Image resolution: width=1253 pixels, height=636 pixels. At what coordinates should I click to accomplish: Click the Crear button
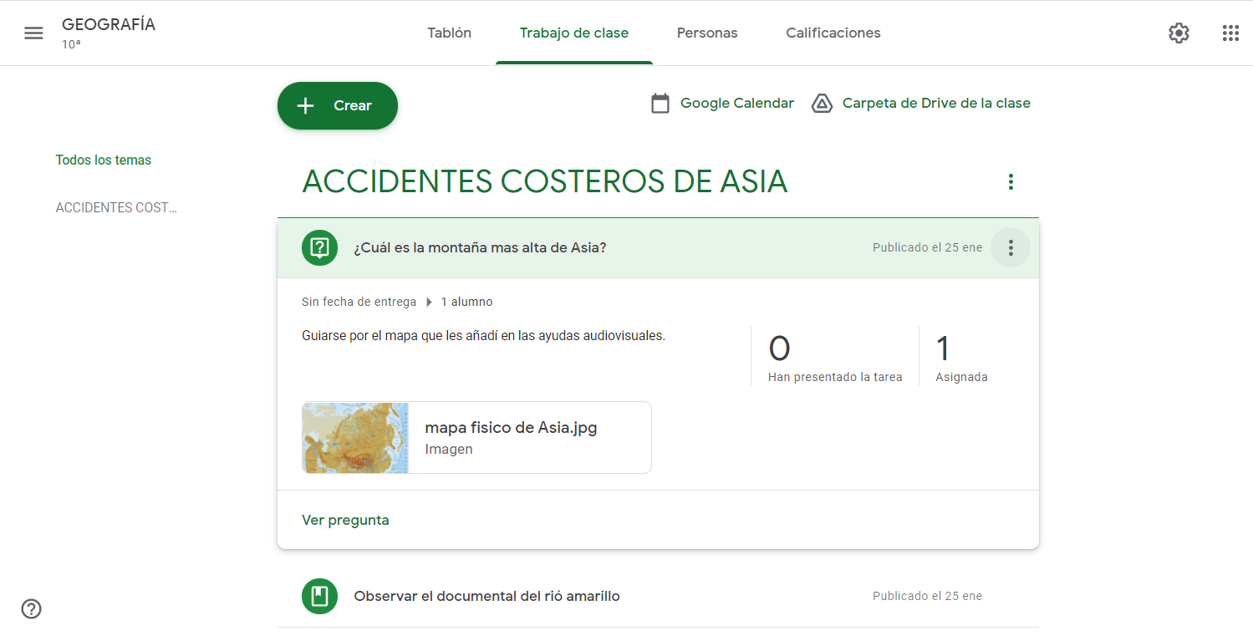coord(338,105)
